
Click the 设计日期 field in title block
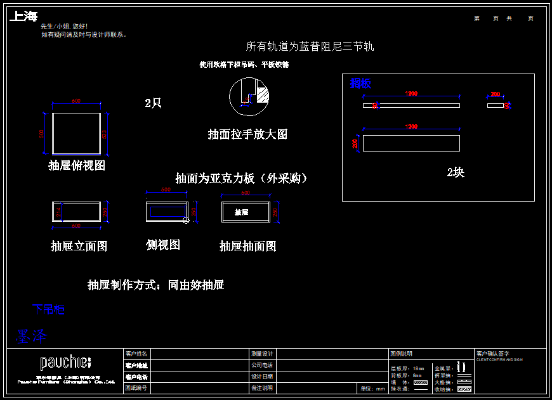[x=261, y=377]
